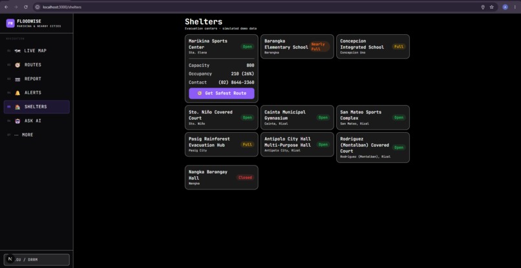The height and width of the screenshot is (268, 521).
Task: Click the browser back arrow
Action: coord(6,7)
